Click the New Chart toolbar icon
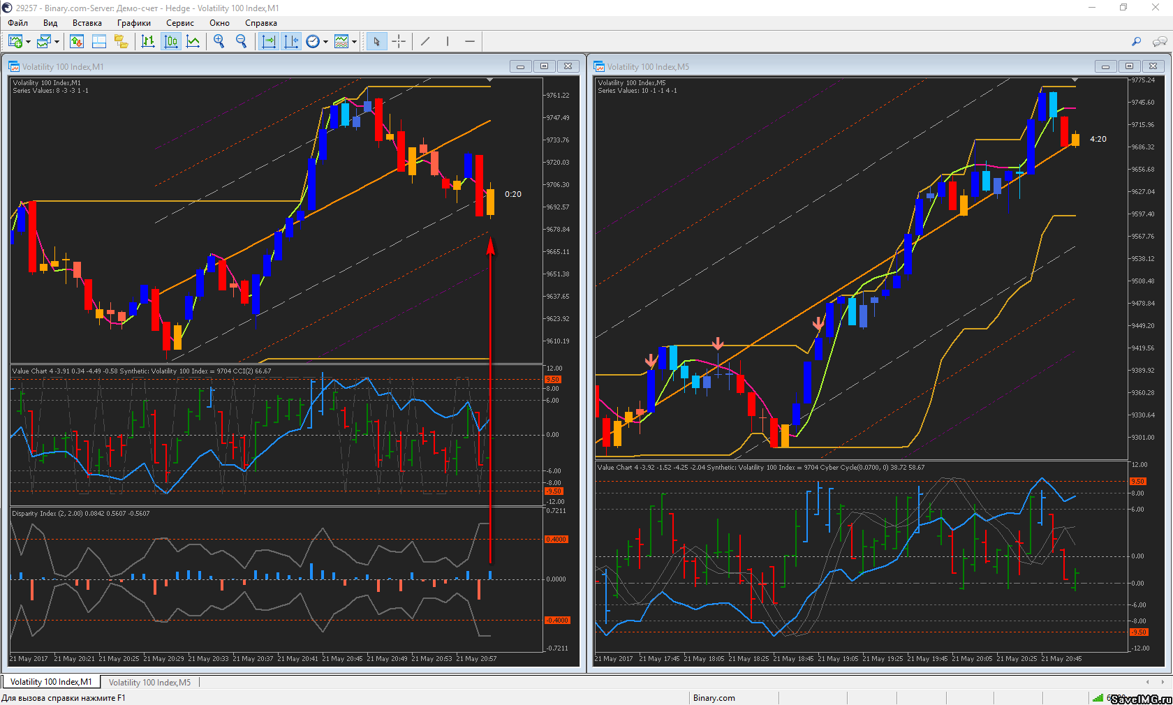Viewport: 1173px width, 705px height. (15, 42)
